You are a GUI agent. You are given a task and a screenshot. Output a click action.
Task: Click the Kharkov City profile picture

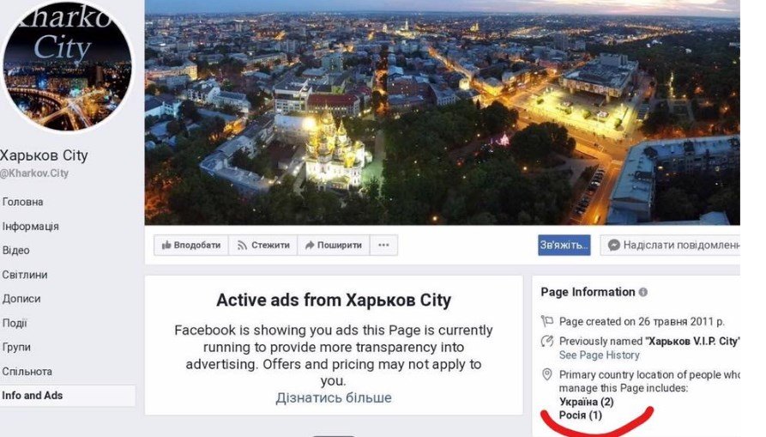pyautogui.click(x=67, y=65)
